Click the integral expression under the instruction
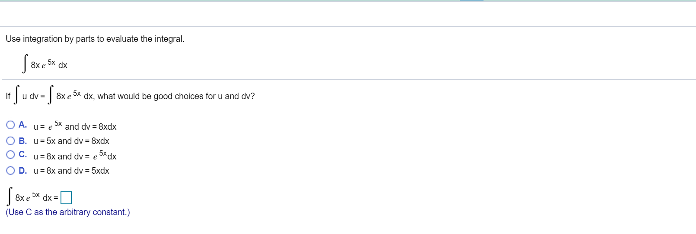 point(45,65)
